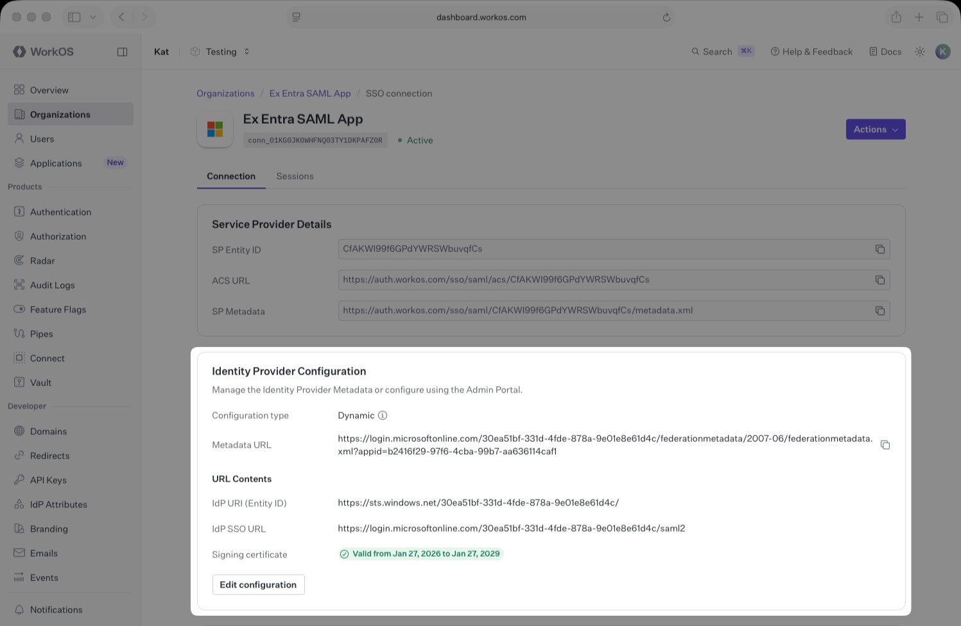Open Organizations in the sidebar

click(x=71, y=114)
